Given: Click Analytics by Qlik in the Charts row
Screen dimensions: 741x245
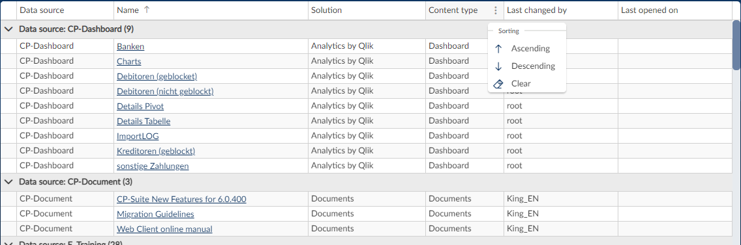Looking at the screenshot, I should 342,61.
